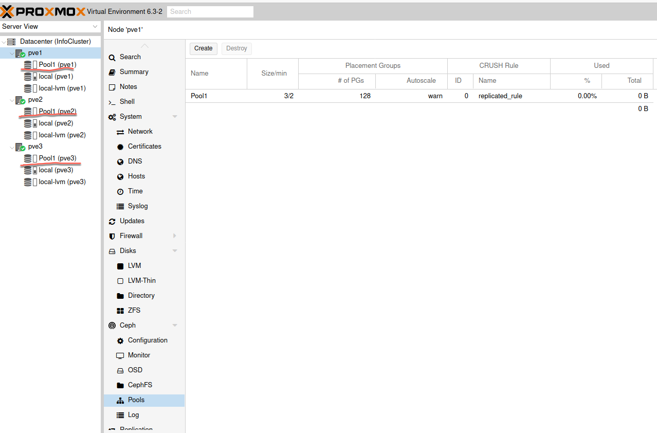The image size is (657, 433).
Task: Collapse the System menu section arrow
Action: pyautogui.click(x=175, y=117)
